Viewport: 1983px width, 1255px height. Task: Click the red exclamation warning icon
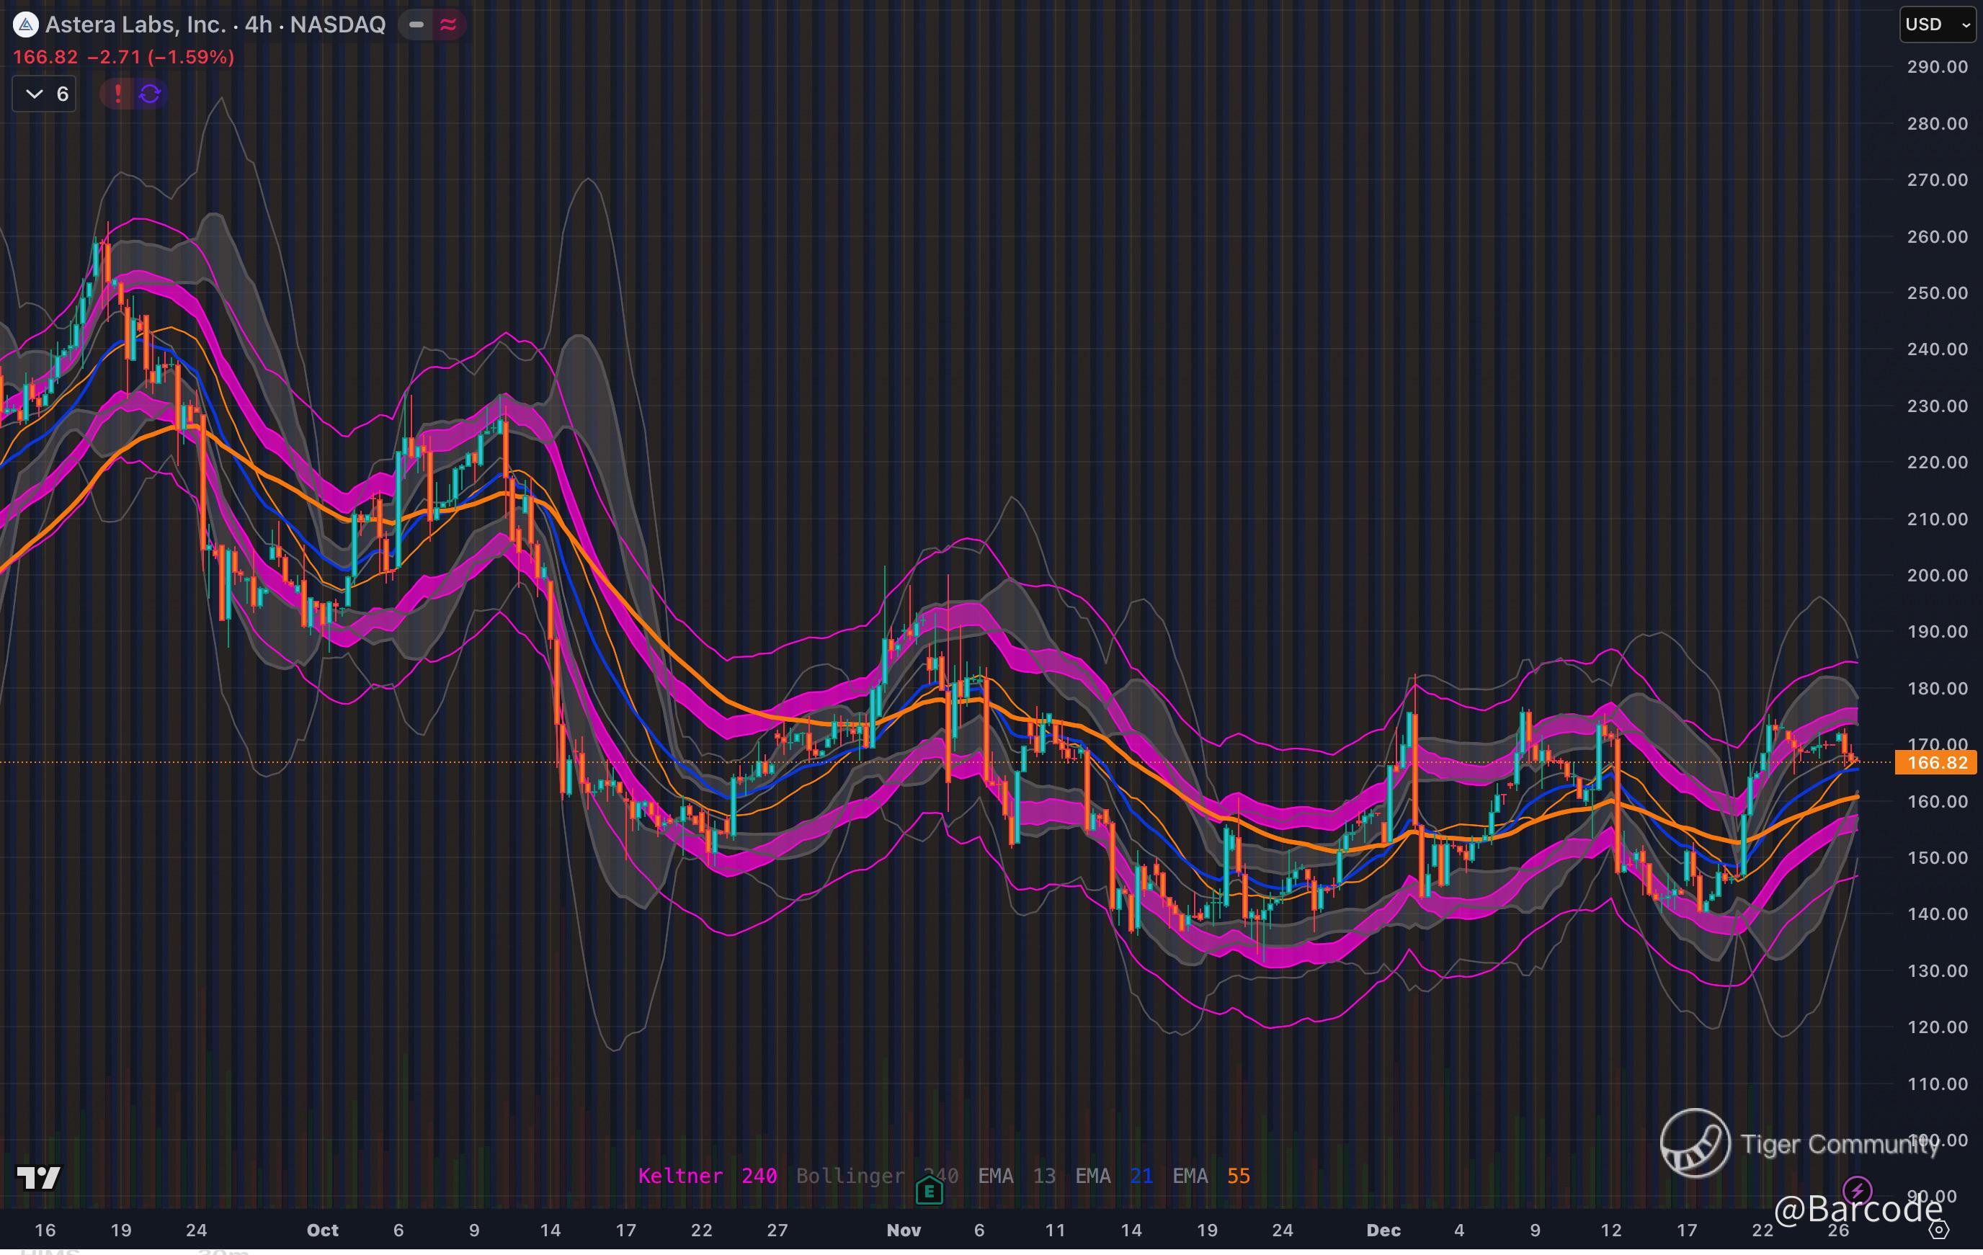click(x=117, y=94)
